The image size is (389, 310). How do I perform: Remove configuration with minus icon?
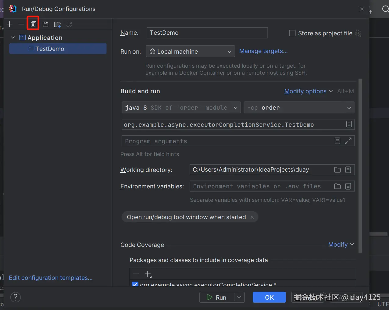(x=21, y=24)
